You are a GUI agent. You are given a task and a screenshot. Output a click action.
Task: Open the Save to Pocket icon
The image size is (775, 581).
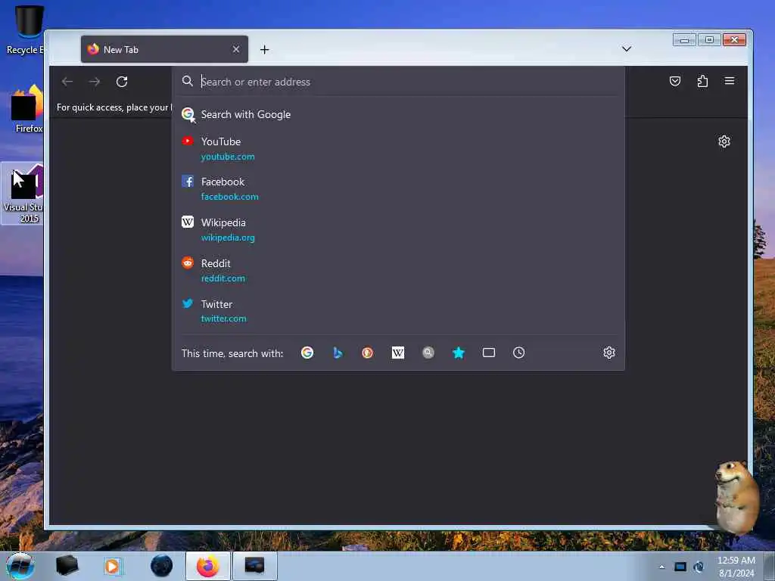click(x=674, y=81)
